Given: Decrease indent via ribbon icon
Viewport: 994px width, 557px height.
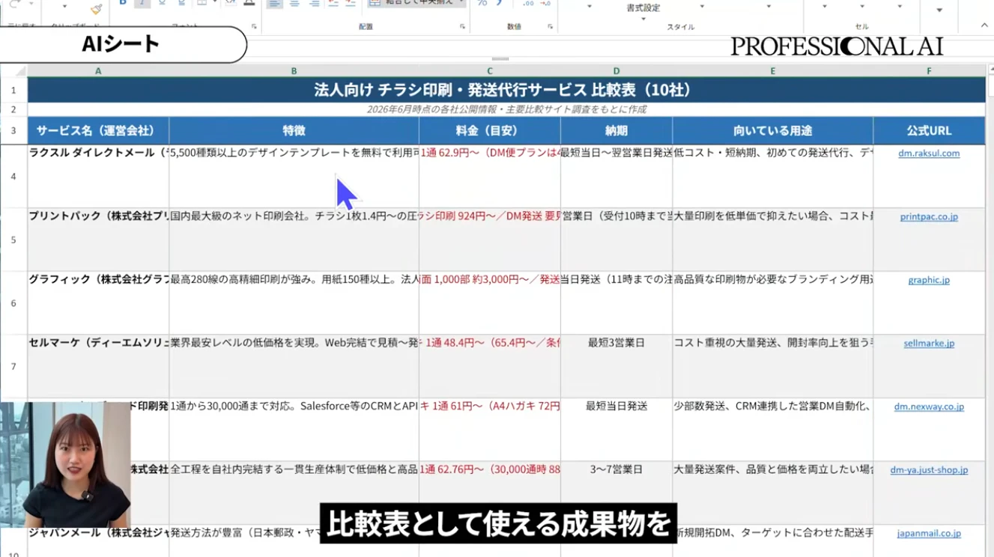Looking at the screenshot, I should click(x=333, y=4).
